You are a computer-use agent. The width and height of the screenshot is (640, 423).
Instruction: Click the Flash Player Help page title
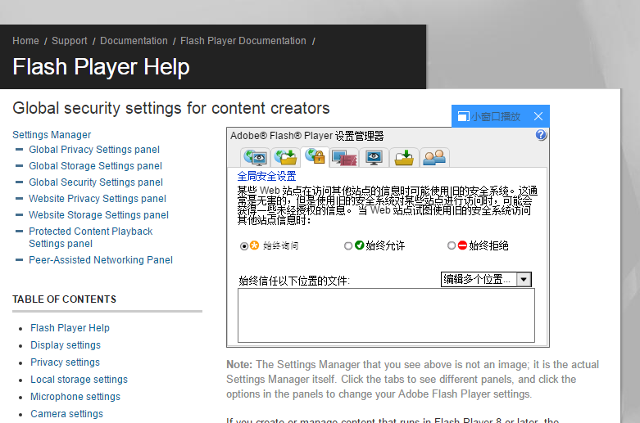tap(102, 67)
